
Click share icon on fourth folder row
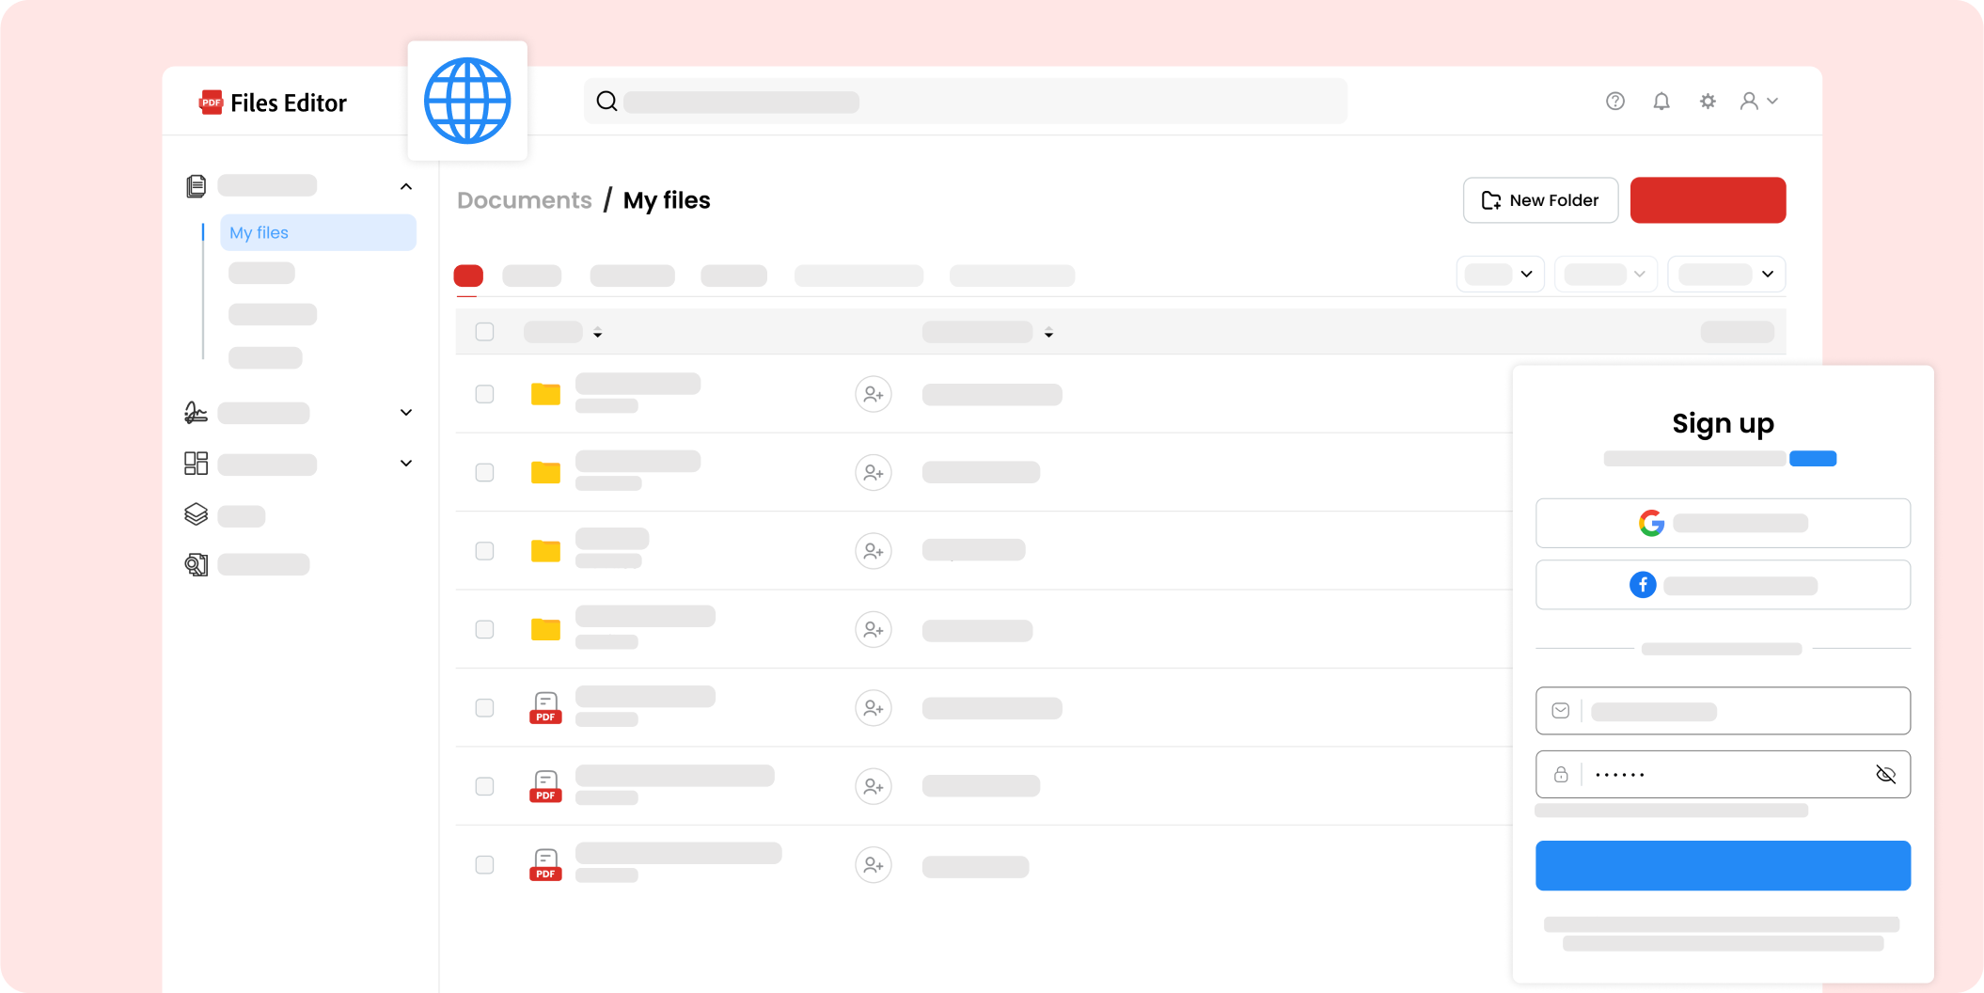point(874,629)
